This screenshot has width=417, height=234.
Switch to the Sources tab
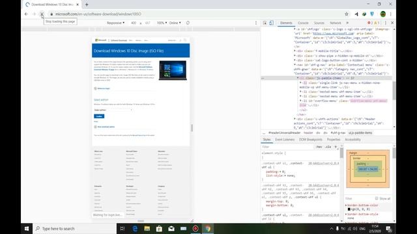(x=319, y=23)
